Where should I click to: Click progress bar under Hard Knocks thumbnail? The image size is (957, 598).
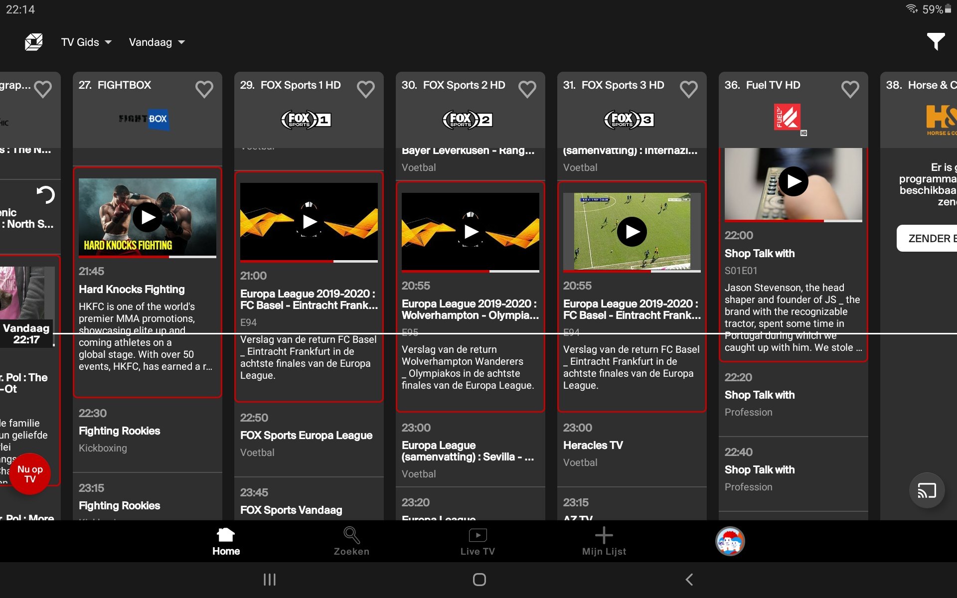pos(148,257)
